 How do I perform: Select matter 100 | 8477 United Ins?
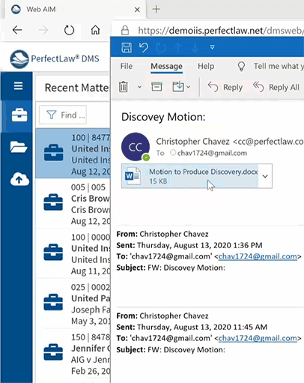click(73, 154)
